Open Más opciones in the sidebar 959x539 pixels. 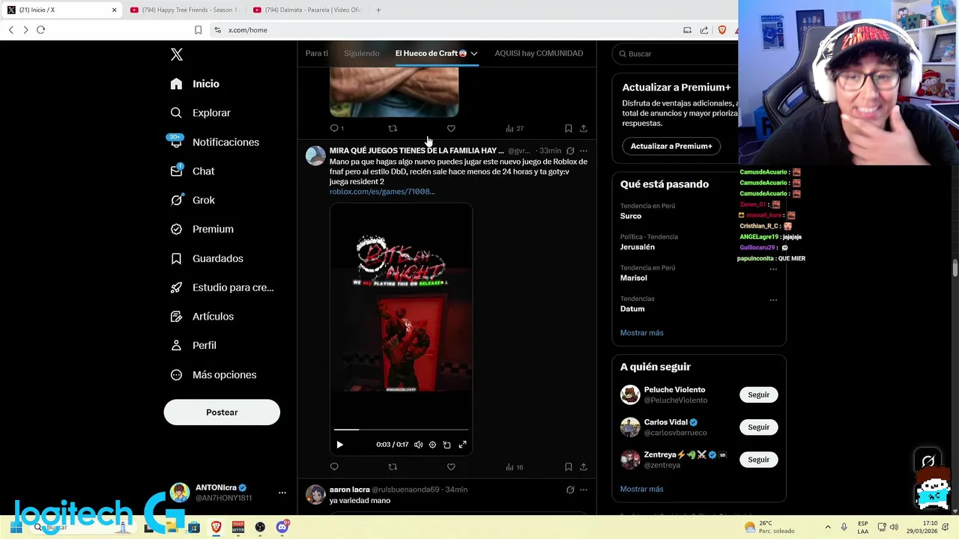pyautogui.click(x=213, y=375)
